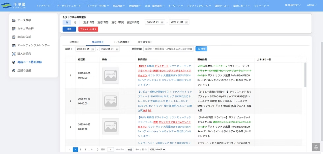Switch to the 価格修正 tab

(74, 42)
